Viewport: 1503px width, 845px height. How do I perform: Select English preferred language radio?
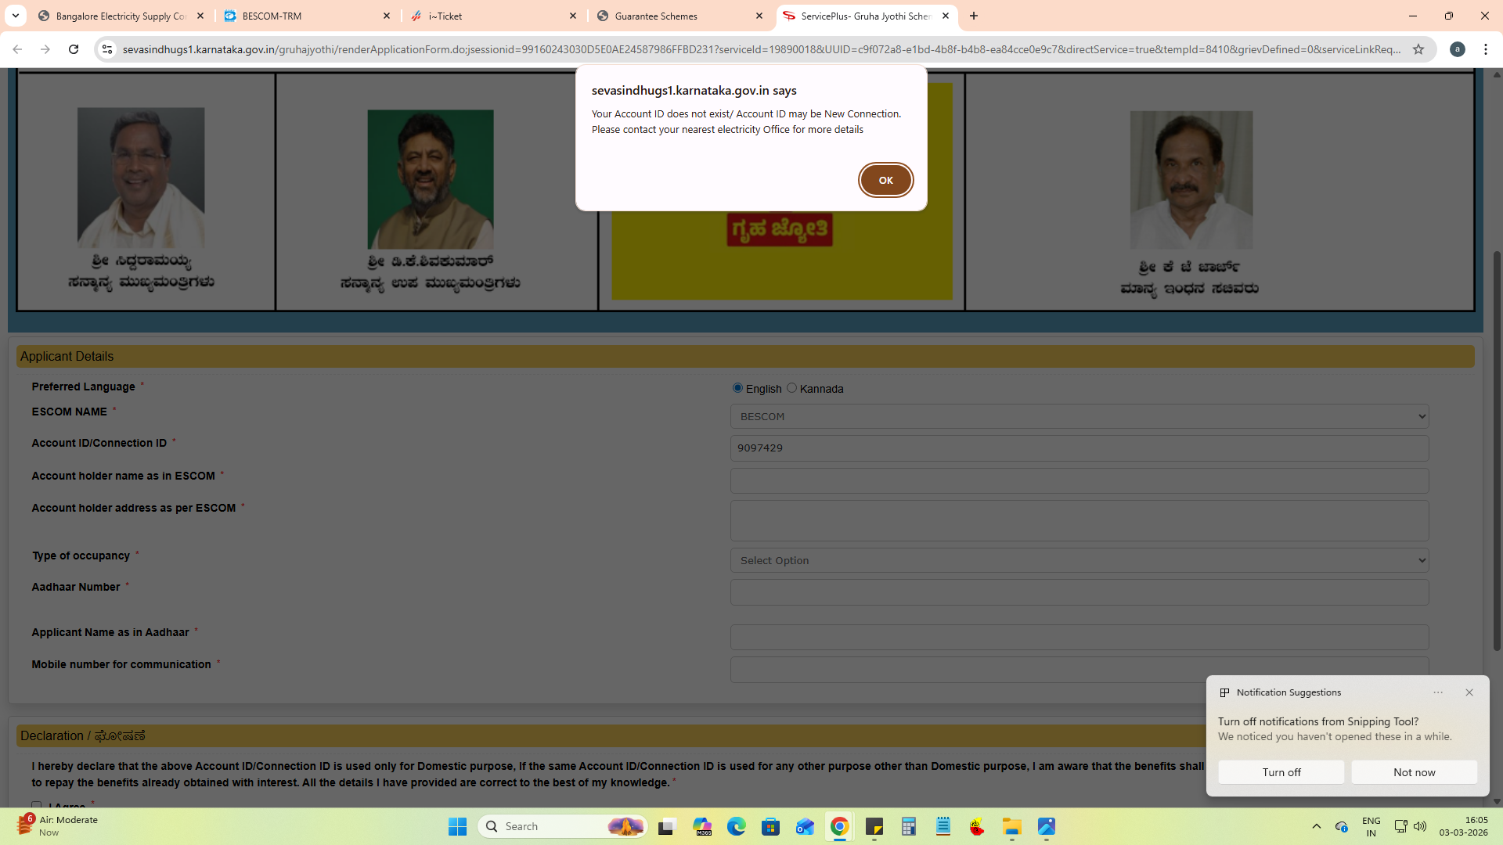(737, 388)
